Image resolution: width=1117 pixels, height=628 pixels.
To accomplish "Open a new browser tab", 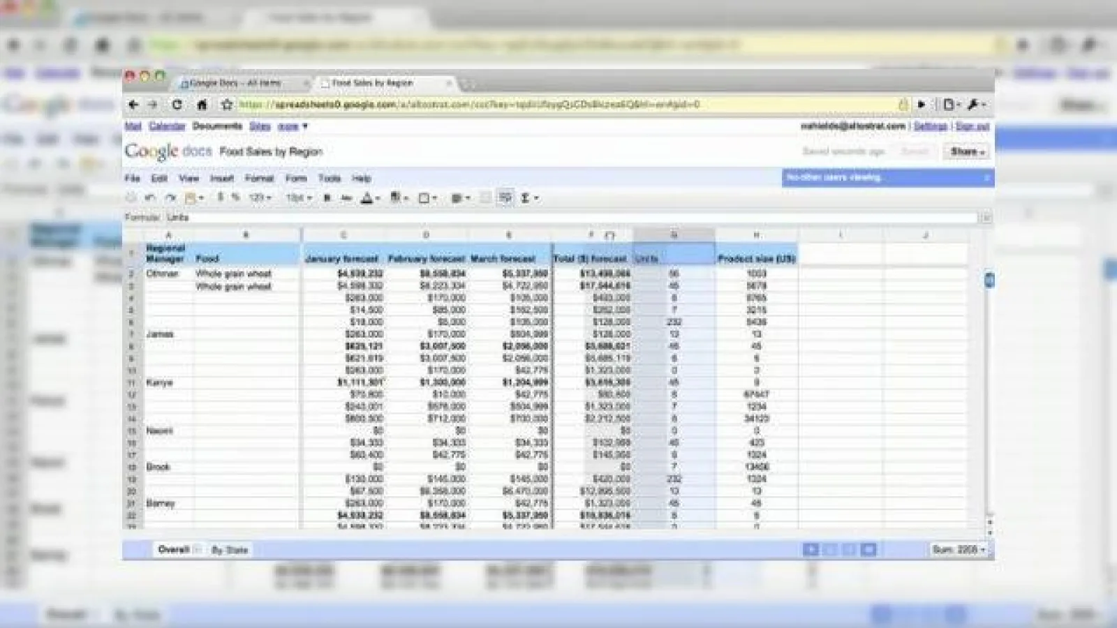I will pos(468,84).
